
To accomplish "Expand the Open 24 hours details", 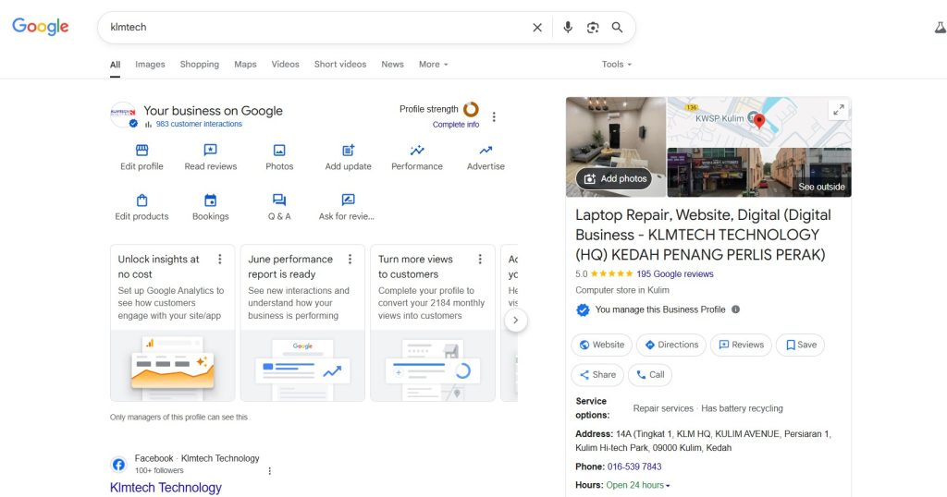I will click(638, 485).
